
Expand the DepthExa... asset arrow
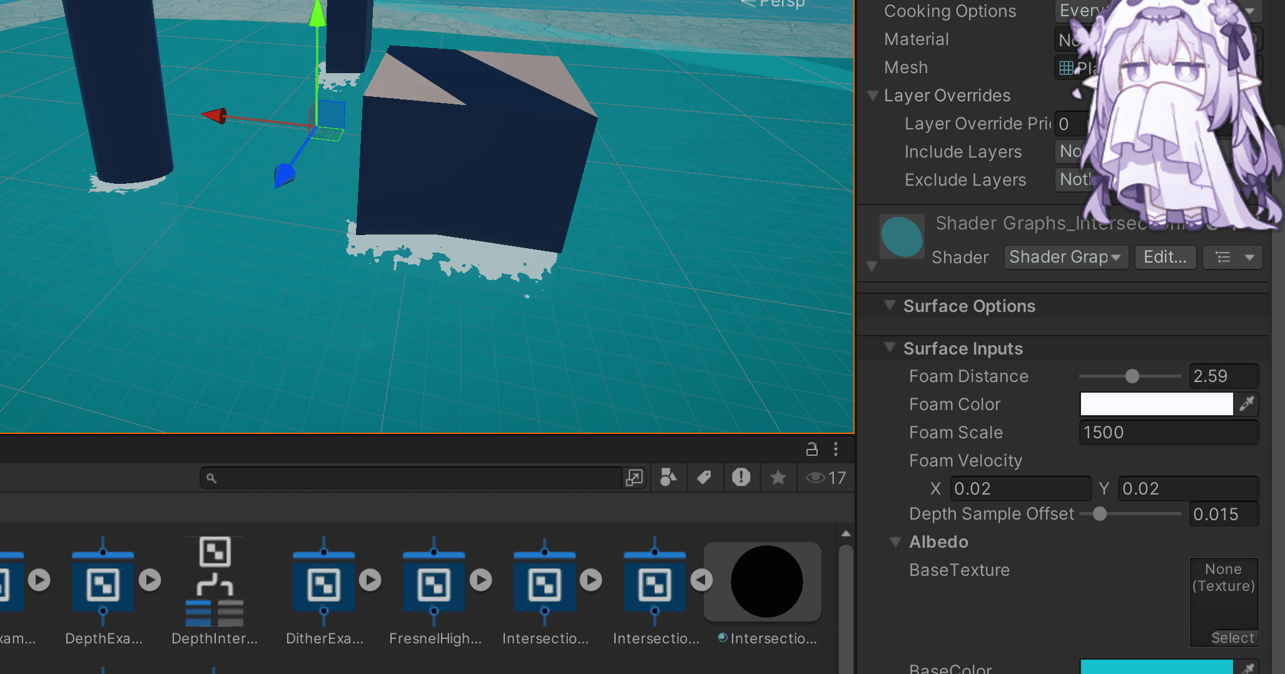tap(150, 580)
